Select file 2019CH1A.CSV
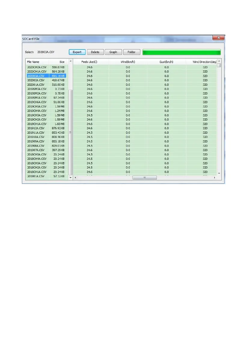The image size is (247, 357). (x=37, y=124)
